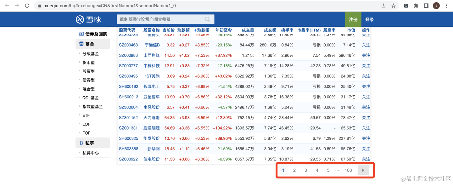This screenshot has height=184, width=453.
Task: Click the 注册 register button
Action: (x=353, y=20)
